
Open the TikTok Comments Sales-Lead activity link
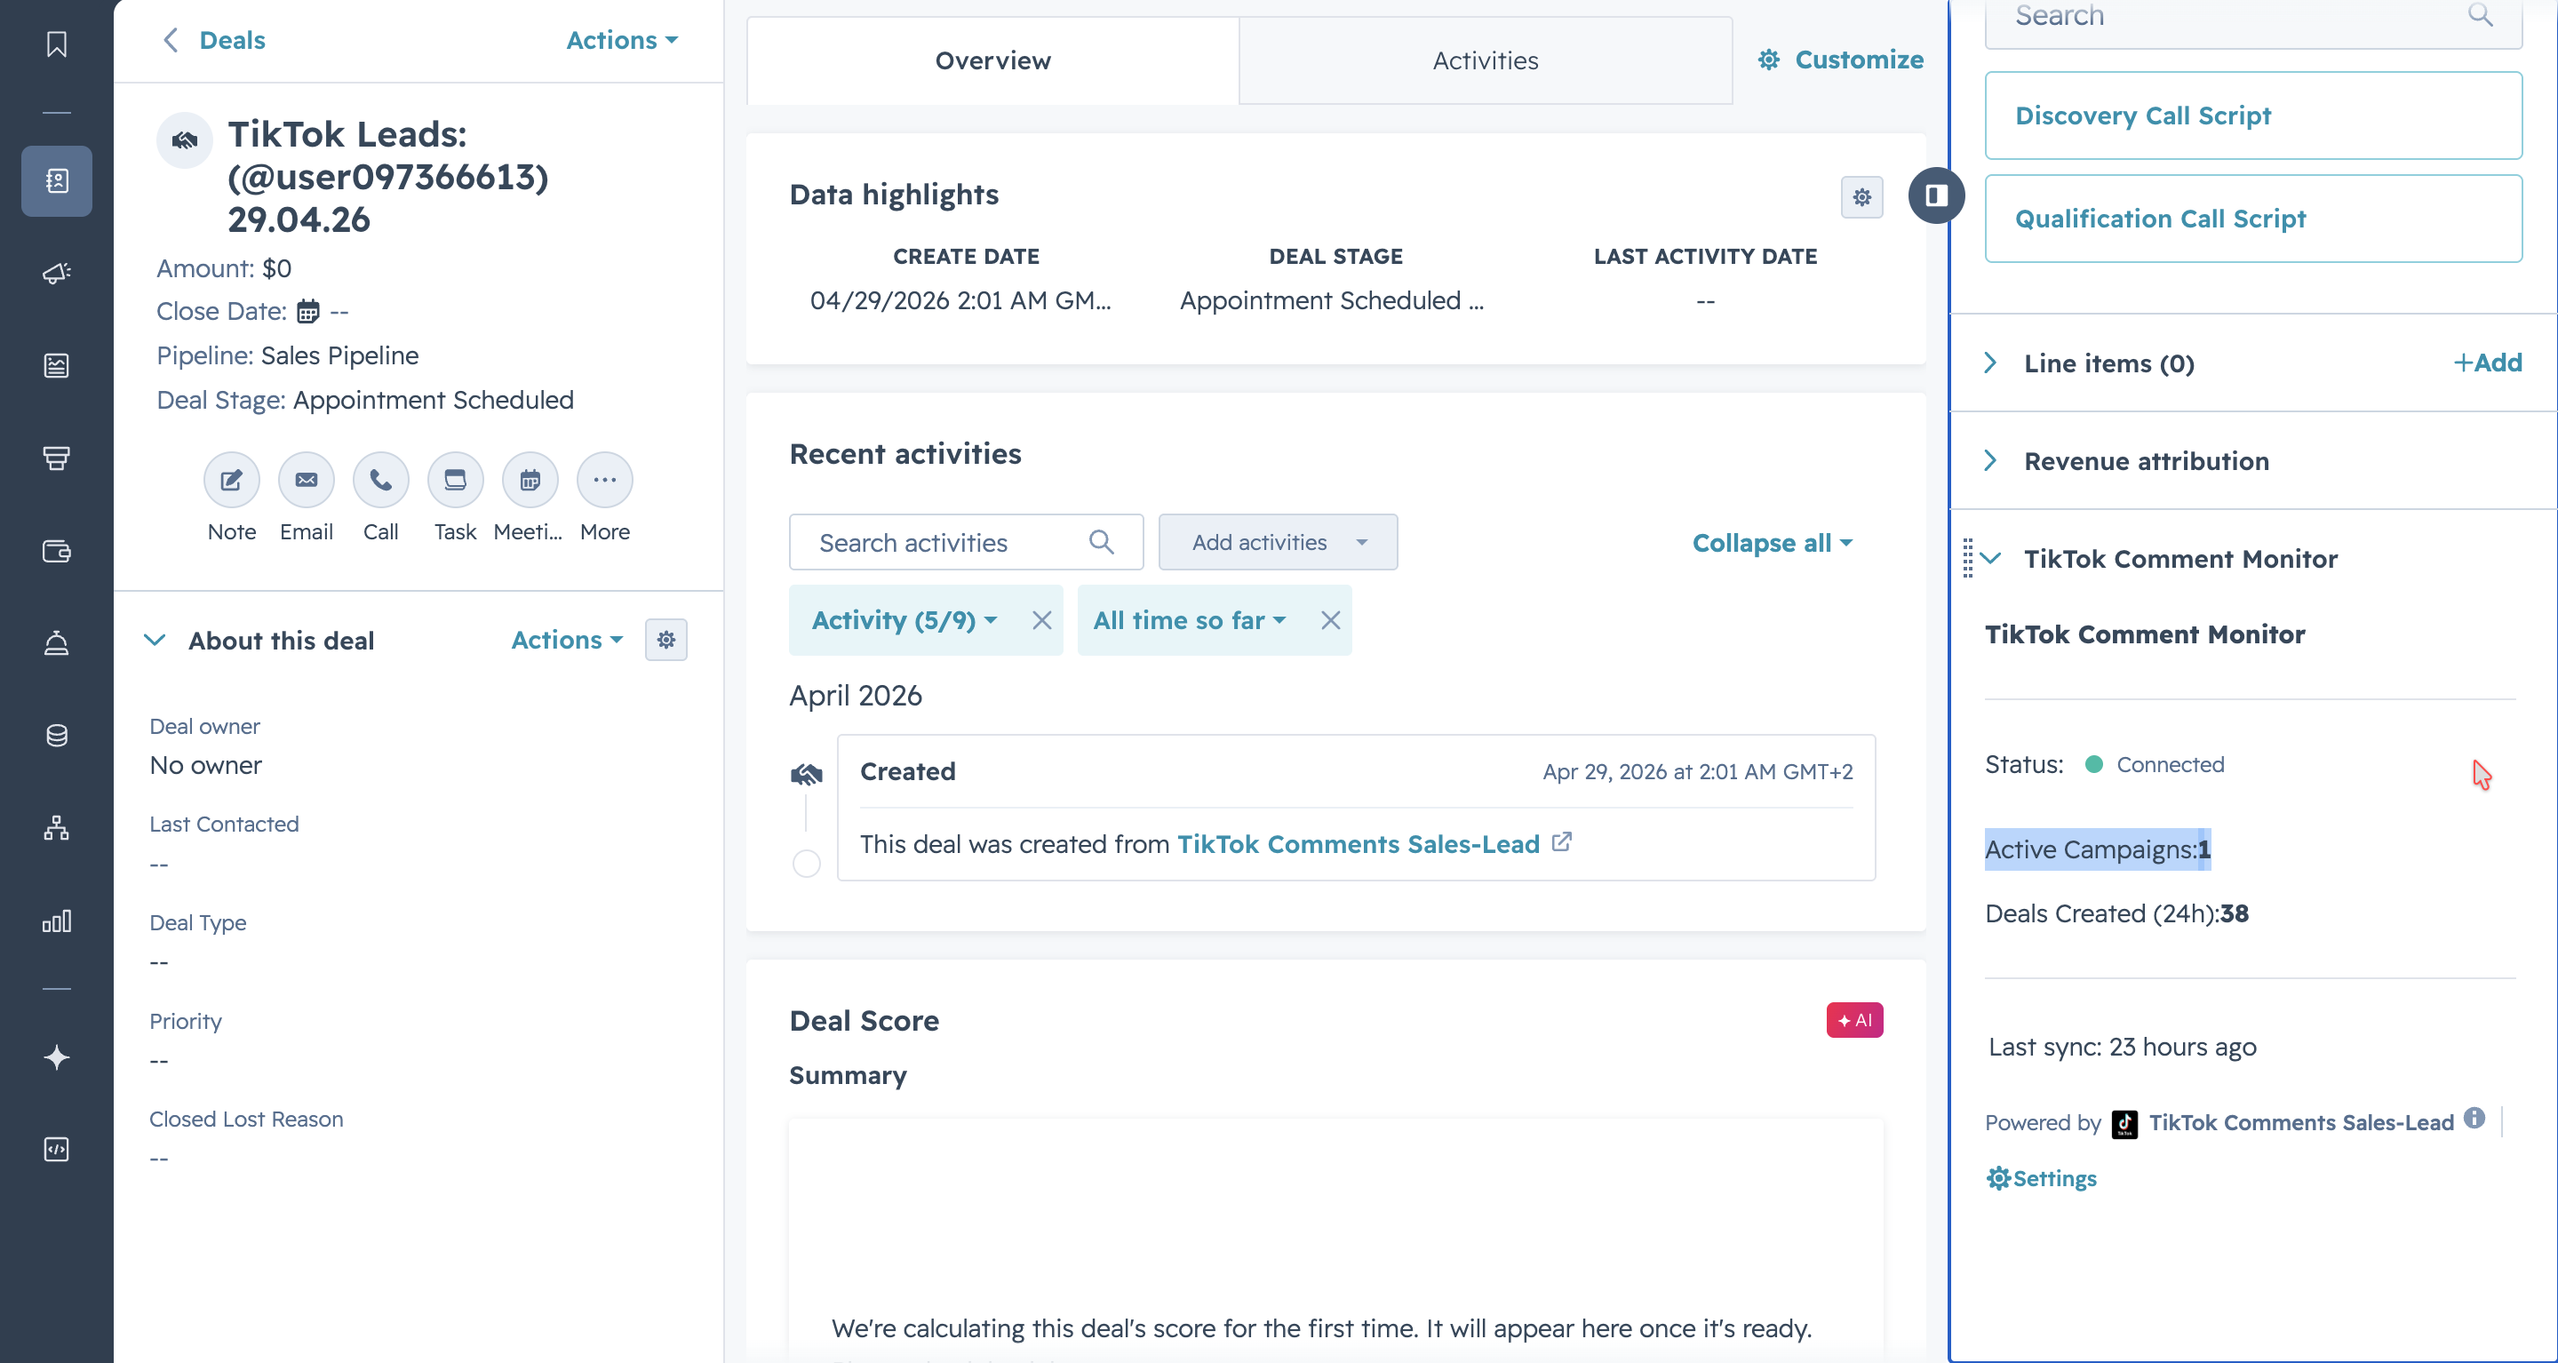click(1359, 844)
